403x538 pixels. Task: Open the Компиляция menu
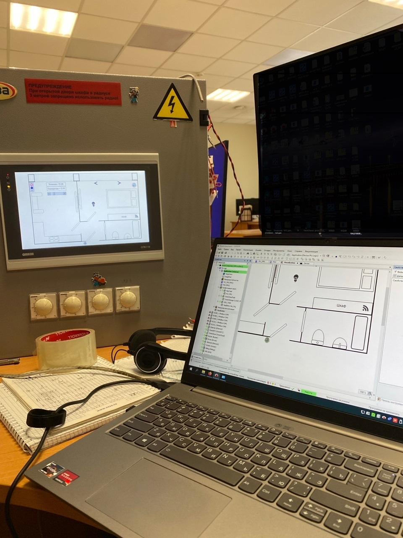[248, 250]
